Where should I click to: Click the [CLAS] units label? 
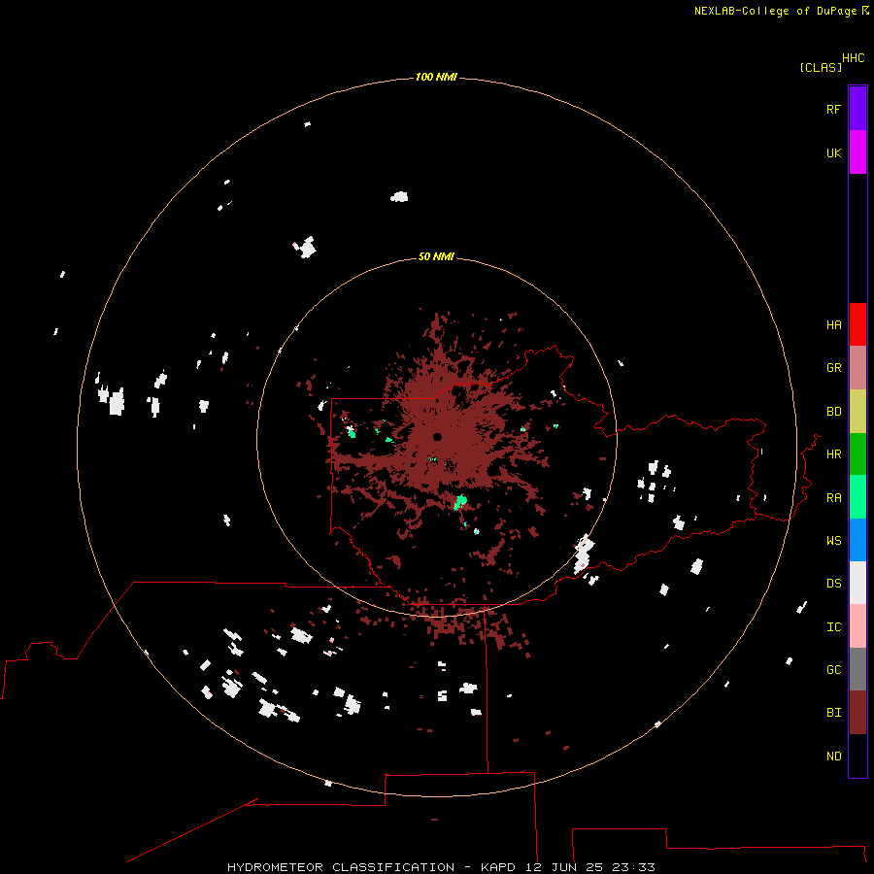[x=821, y=67]
